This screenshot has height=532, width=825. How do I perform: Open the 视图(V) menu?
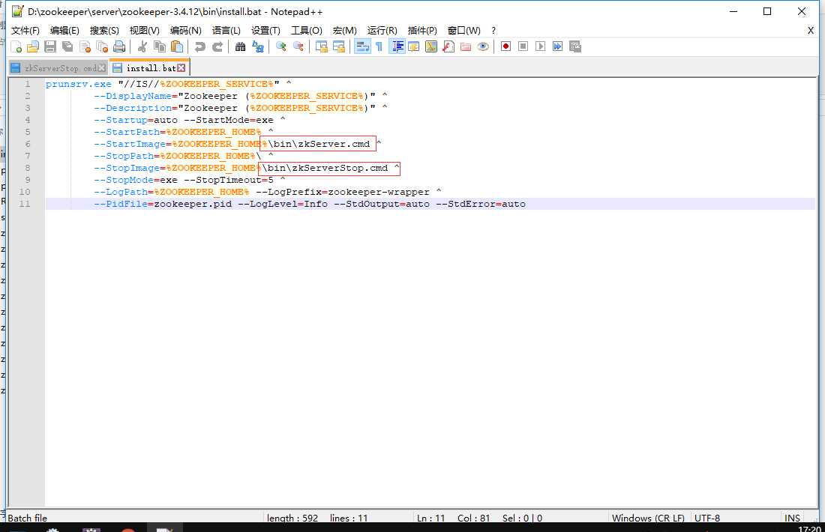click(x=145, y=31)
